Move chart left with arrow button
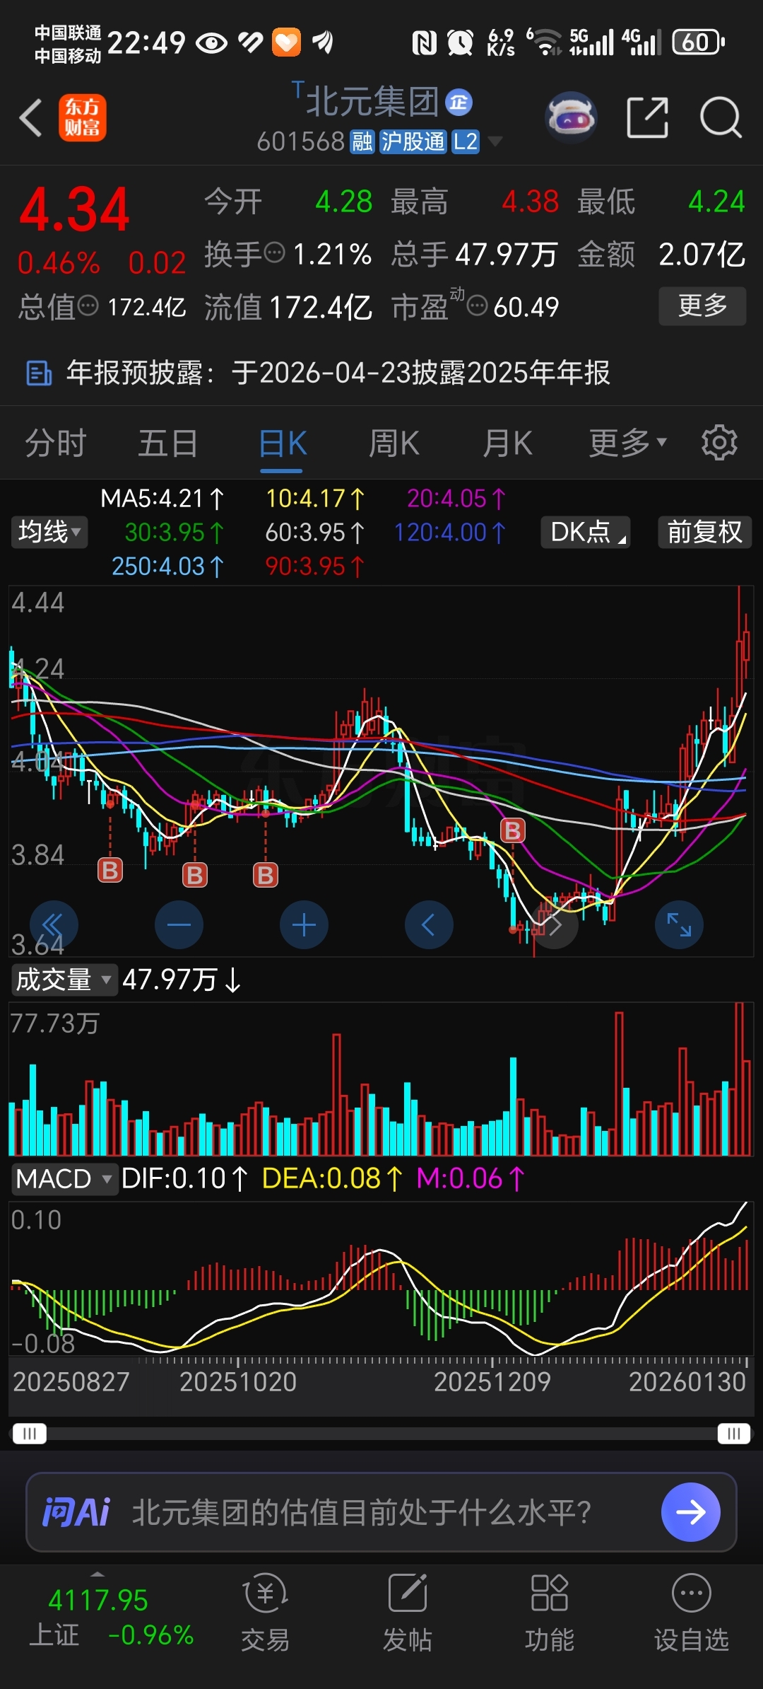Image resolution: width=763 pixels, height=1689 pixels. click(x=429, y=925)
